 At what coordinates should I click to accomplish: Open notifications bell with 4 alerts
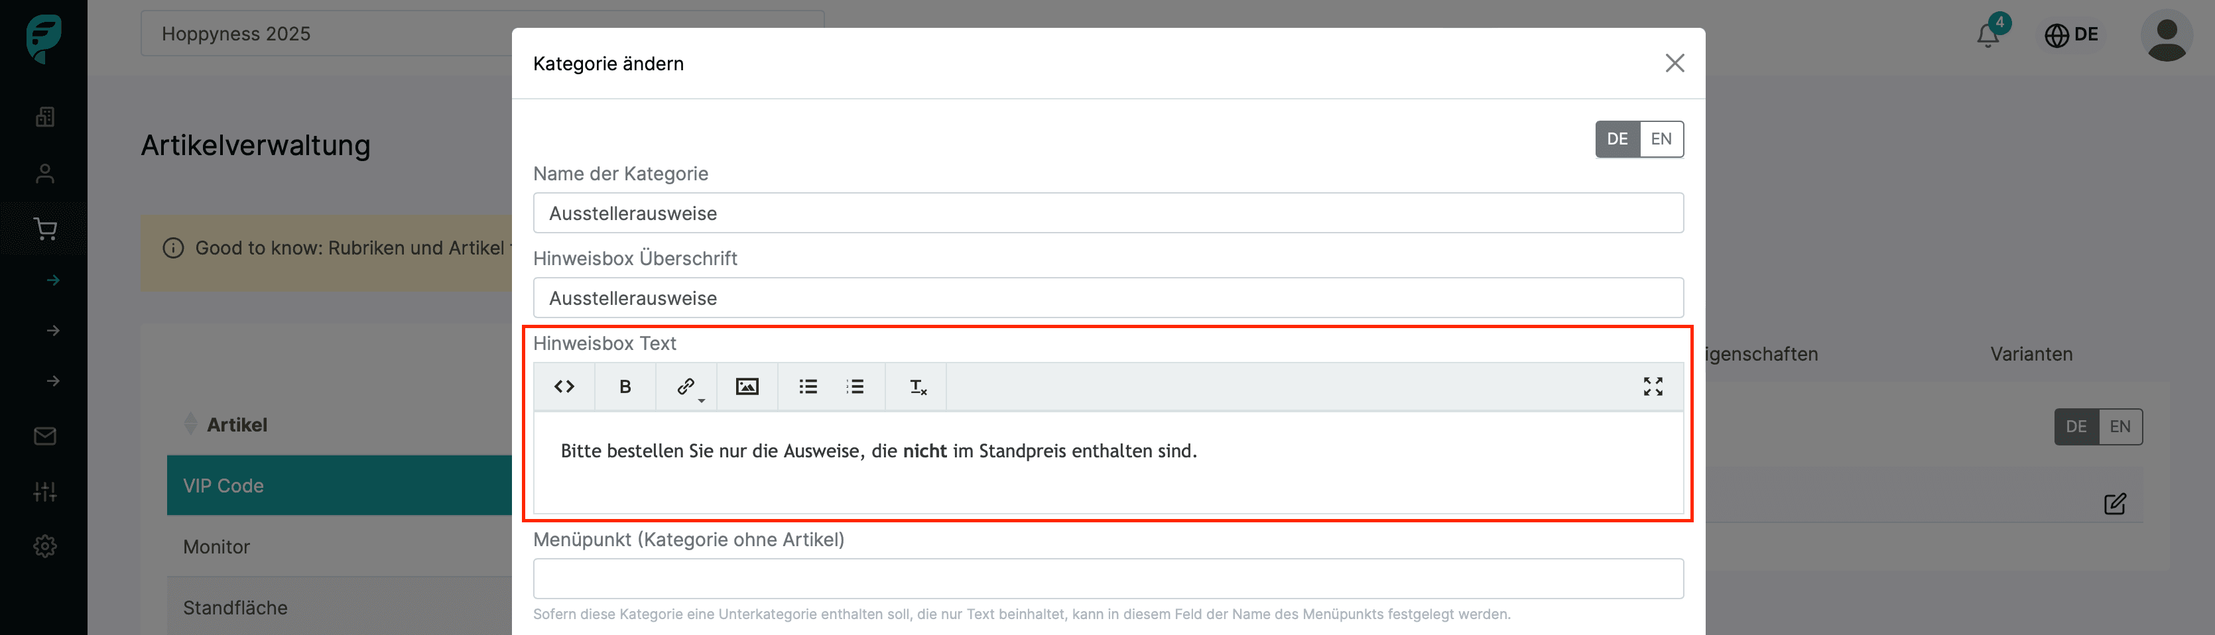pos(1988,35)
